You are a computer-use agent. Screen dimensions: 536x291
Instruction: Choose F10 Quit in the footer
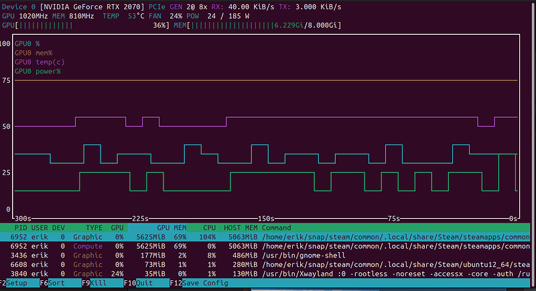click(147, 283)
